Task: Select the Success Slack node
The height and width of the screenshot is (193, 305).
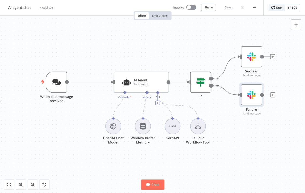Action: pos(251,57)
